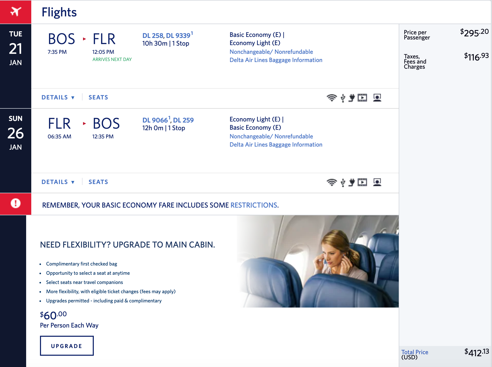The image size is (492, 367).
Task: Open outbound Nonchangeable/ Nonrefundable link
Action: [x=271, y=52]
